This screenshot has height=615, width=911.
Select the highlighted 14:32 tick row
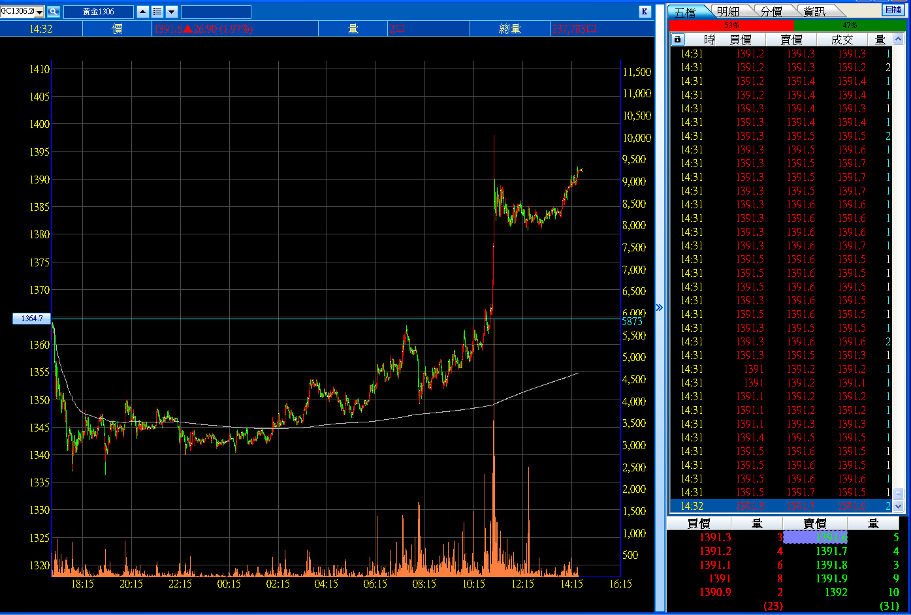[x=782, y=506]
